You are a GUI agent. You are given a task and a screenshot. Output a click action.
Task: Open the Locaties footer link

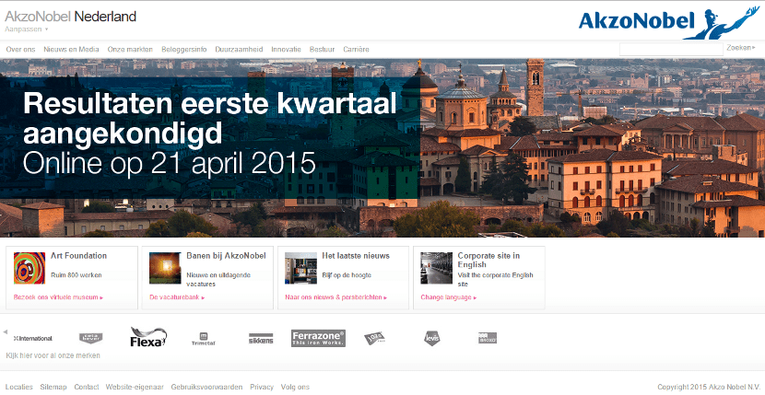[19, 387]
